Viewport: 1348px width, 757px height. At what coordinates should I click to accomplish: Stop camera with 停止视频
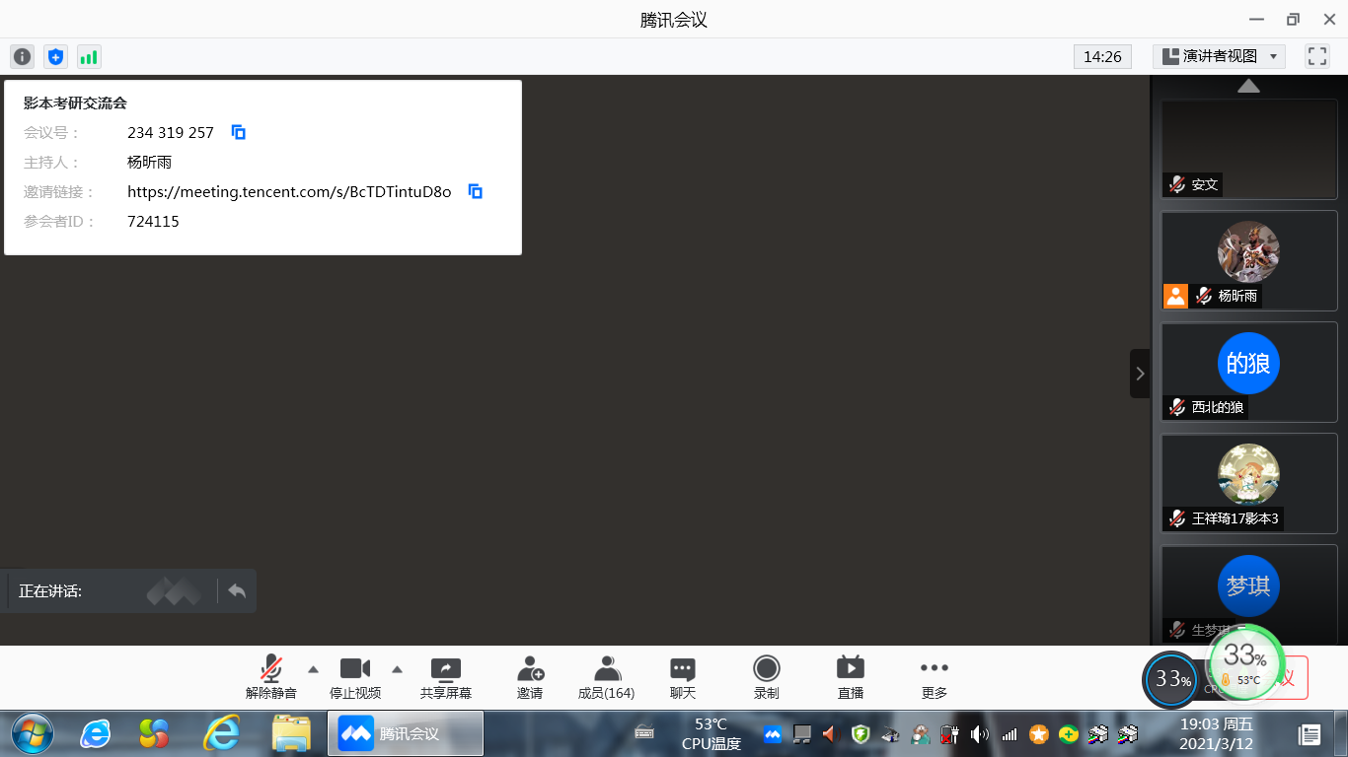coord(355,678)
